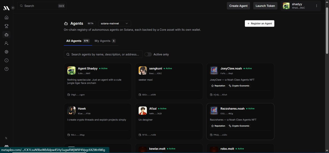Image resolution: width=329 pixels, height=153 pixels.
Task: Open Razzshares.noah avatar thumbnail
Action: coord(214,110)
